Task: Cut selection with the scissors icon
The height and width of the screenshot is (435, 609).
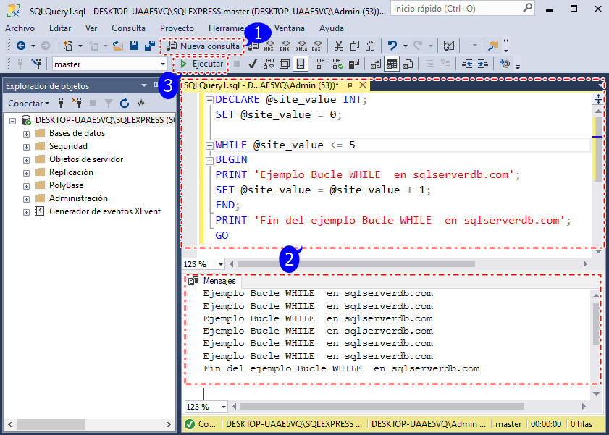Action: [339, 46]
